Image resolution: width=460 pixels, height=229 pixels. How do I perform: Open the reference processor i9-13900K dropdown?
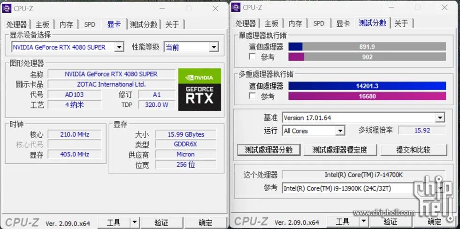(x=440, y=188)
